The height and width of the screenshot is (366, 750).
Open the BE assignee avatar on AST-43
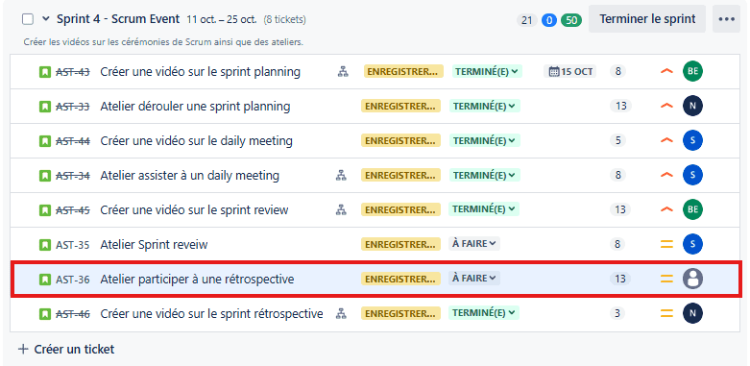692,71
